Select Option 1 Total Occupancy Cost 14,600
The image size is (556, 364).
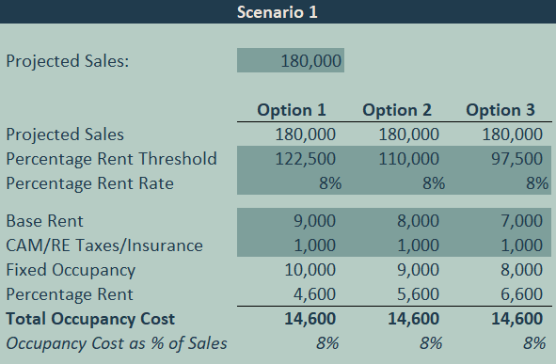click(310, 319)
